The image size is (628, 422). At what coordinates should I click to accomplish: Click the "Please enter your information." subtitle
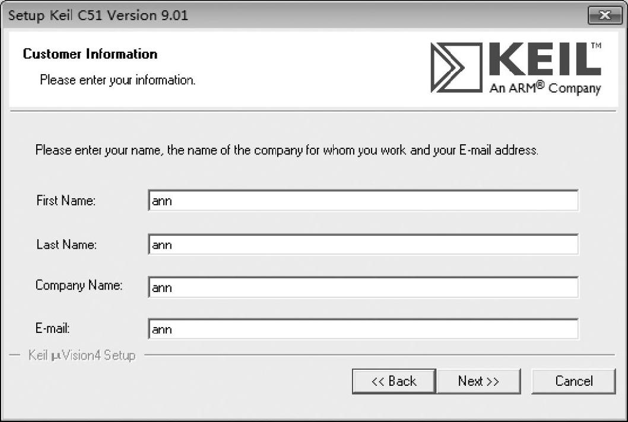coord(118,80)
